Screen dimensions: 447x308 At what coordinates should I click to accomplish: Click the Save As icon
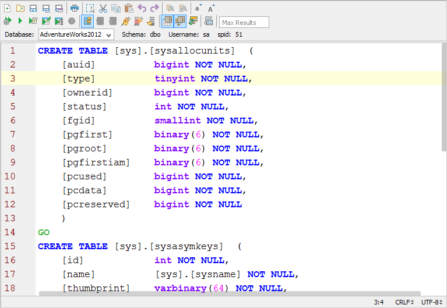coord(46,9)
